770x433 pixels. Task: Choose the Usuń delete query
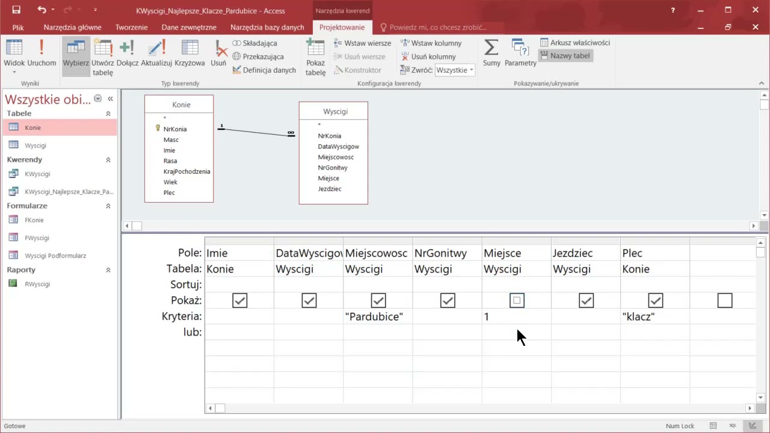click(x=218, y=54)
